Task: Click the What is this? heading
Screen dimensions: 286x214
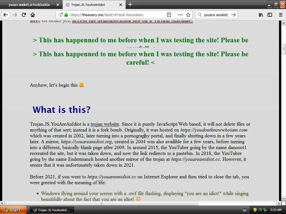Action: [x=61, y=110]
